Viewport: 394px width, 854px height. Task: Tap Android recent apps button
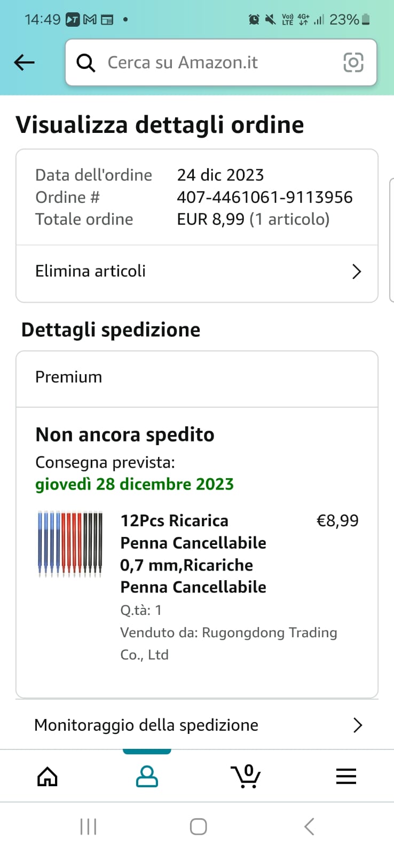coord(88,827)
